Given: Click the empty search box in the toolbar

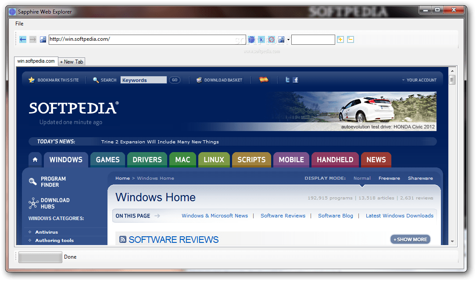Looking at the screenshot, I should [313, 39].
